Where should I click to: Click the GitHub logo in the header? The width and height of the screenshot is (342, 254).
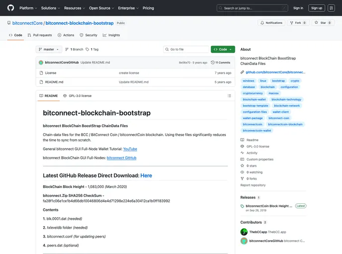point(10,8)
